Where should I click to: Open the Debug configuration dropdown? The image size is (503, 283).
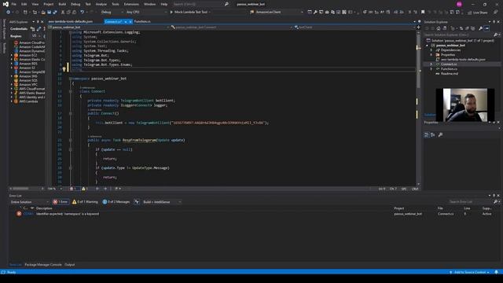(x=112, y=13)
